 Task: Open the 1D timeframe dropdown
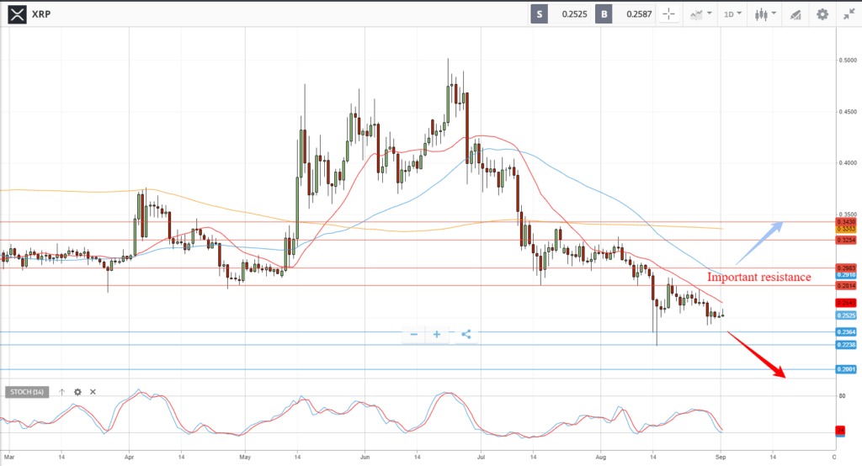(x=732, y=14)
